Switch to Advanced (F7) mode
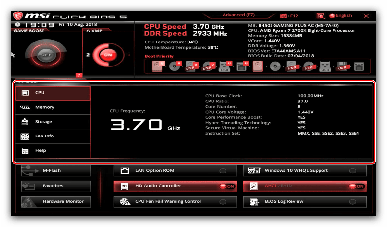 click(x=238, y=15)
